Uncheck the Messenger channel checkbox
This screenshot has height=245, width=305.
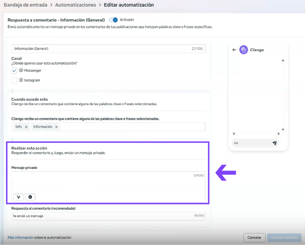14,71
